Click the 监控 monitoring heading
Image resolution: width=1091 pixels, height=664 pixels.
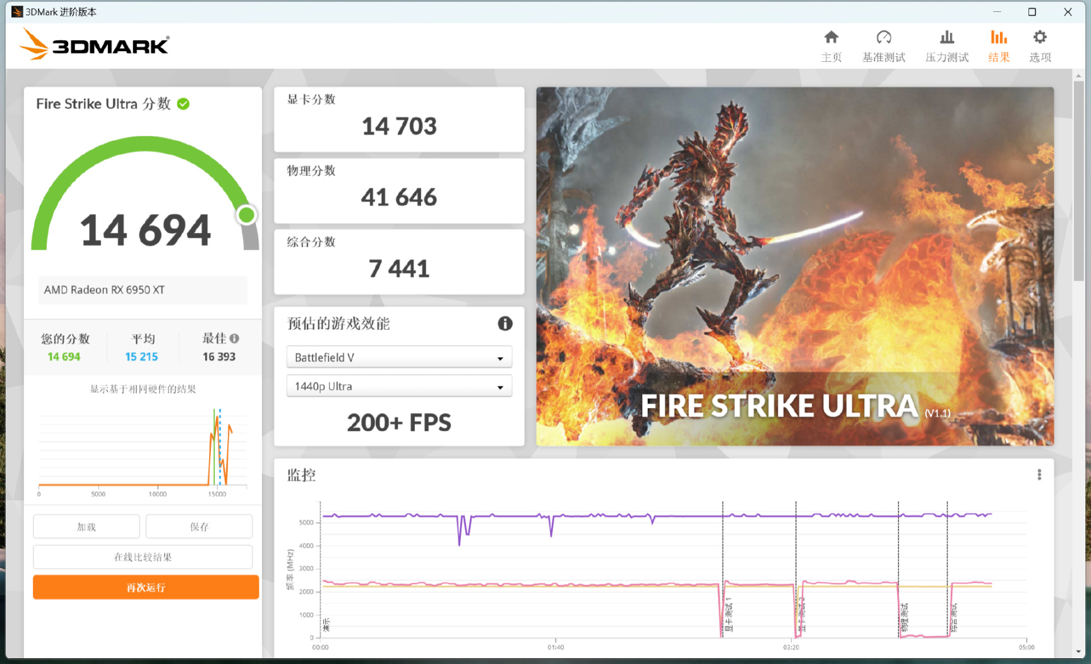301,475
